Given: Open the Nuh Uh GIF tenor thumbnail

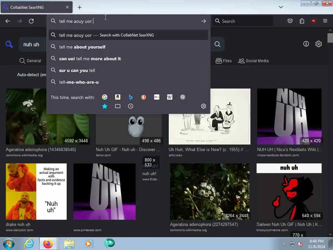Looking at the screenshot, I should [x=129, y=129].
